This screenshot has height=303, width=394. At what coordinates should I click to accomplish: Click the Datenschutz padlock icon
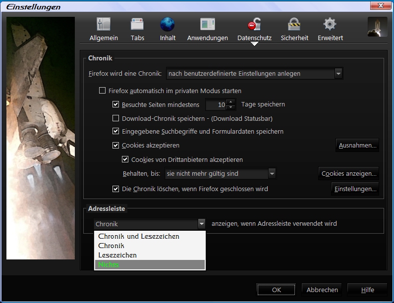point(254,25)
